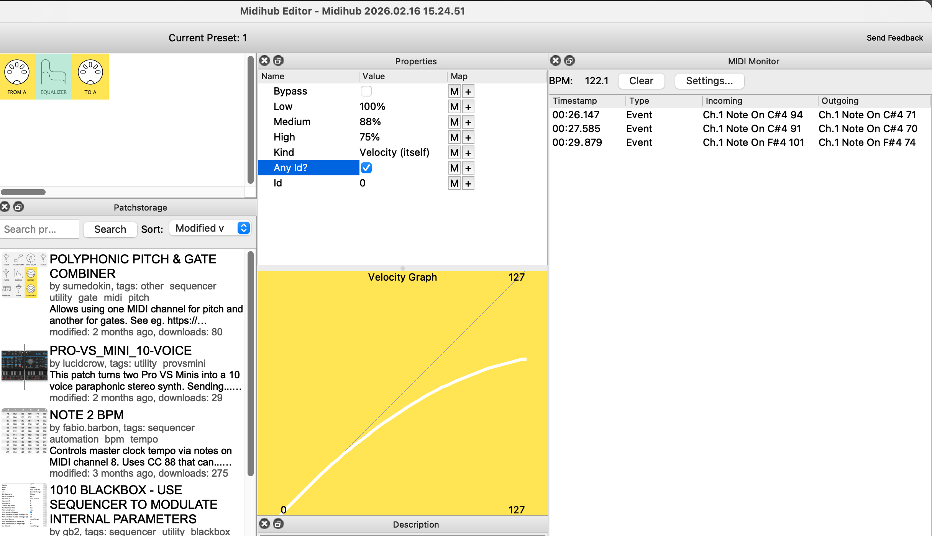Click the Timestamp column header
The height and width of the screenshot is (536, 932).
(574, 101)
